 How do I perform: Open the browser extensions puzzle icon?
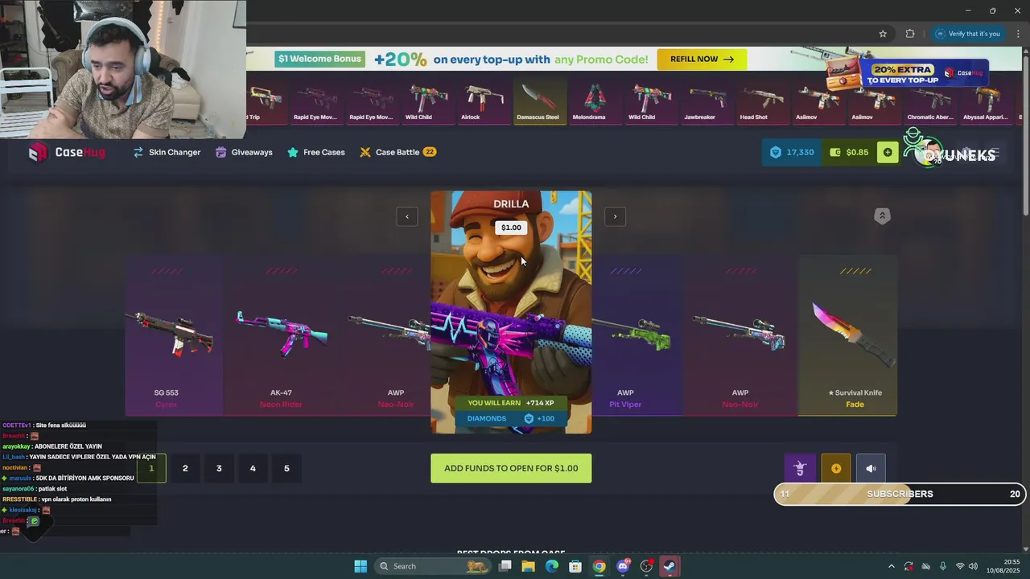coord(910,34)
